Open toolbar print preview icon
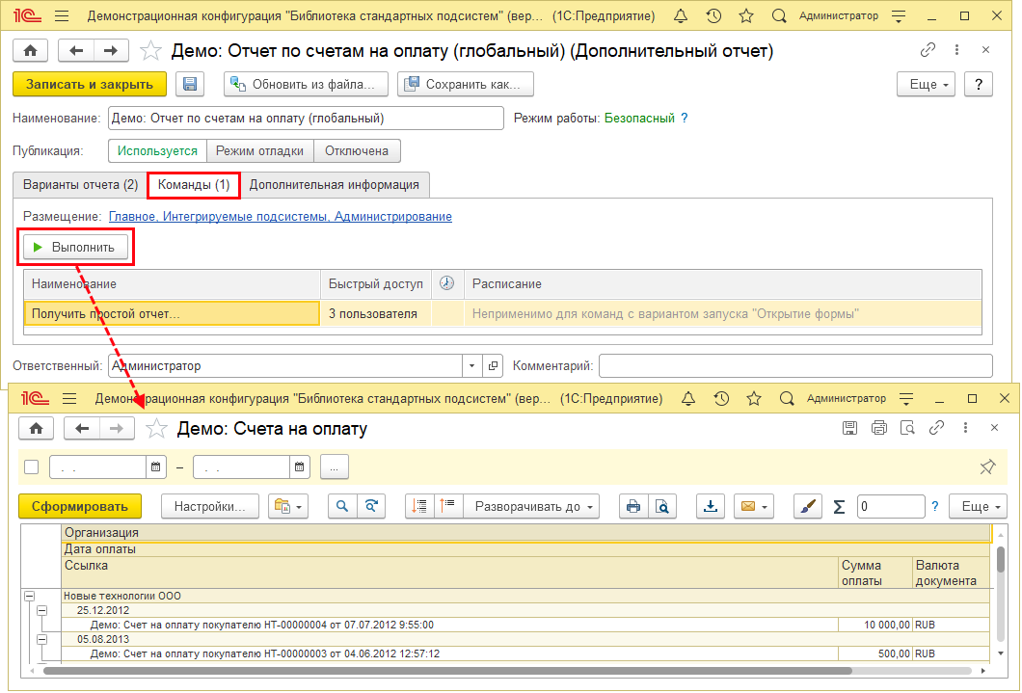This screenshot has width=1022, height=693. tap(661, 506)
